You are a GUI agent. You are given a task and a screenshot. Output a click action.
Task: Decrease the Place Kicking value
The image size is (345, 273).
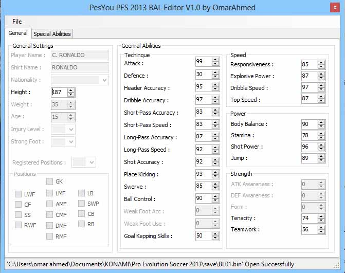215,176
